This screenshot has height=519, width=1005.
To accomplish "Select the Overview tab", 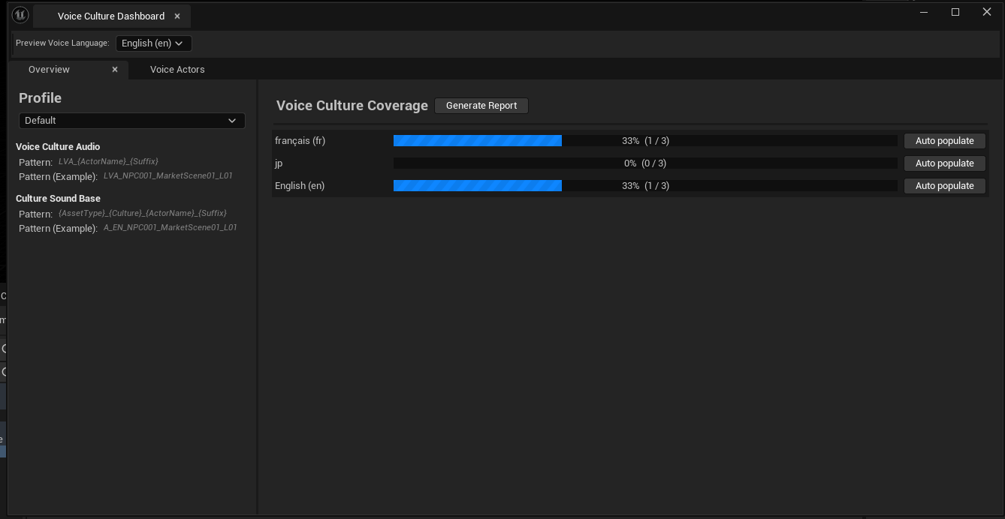I will (x=49, y=70).
